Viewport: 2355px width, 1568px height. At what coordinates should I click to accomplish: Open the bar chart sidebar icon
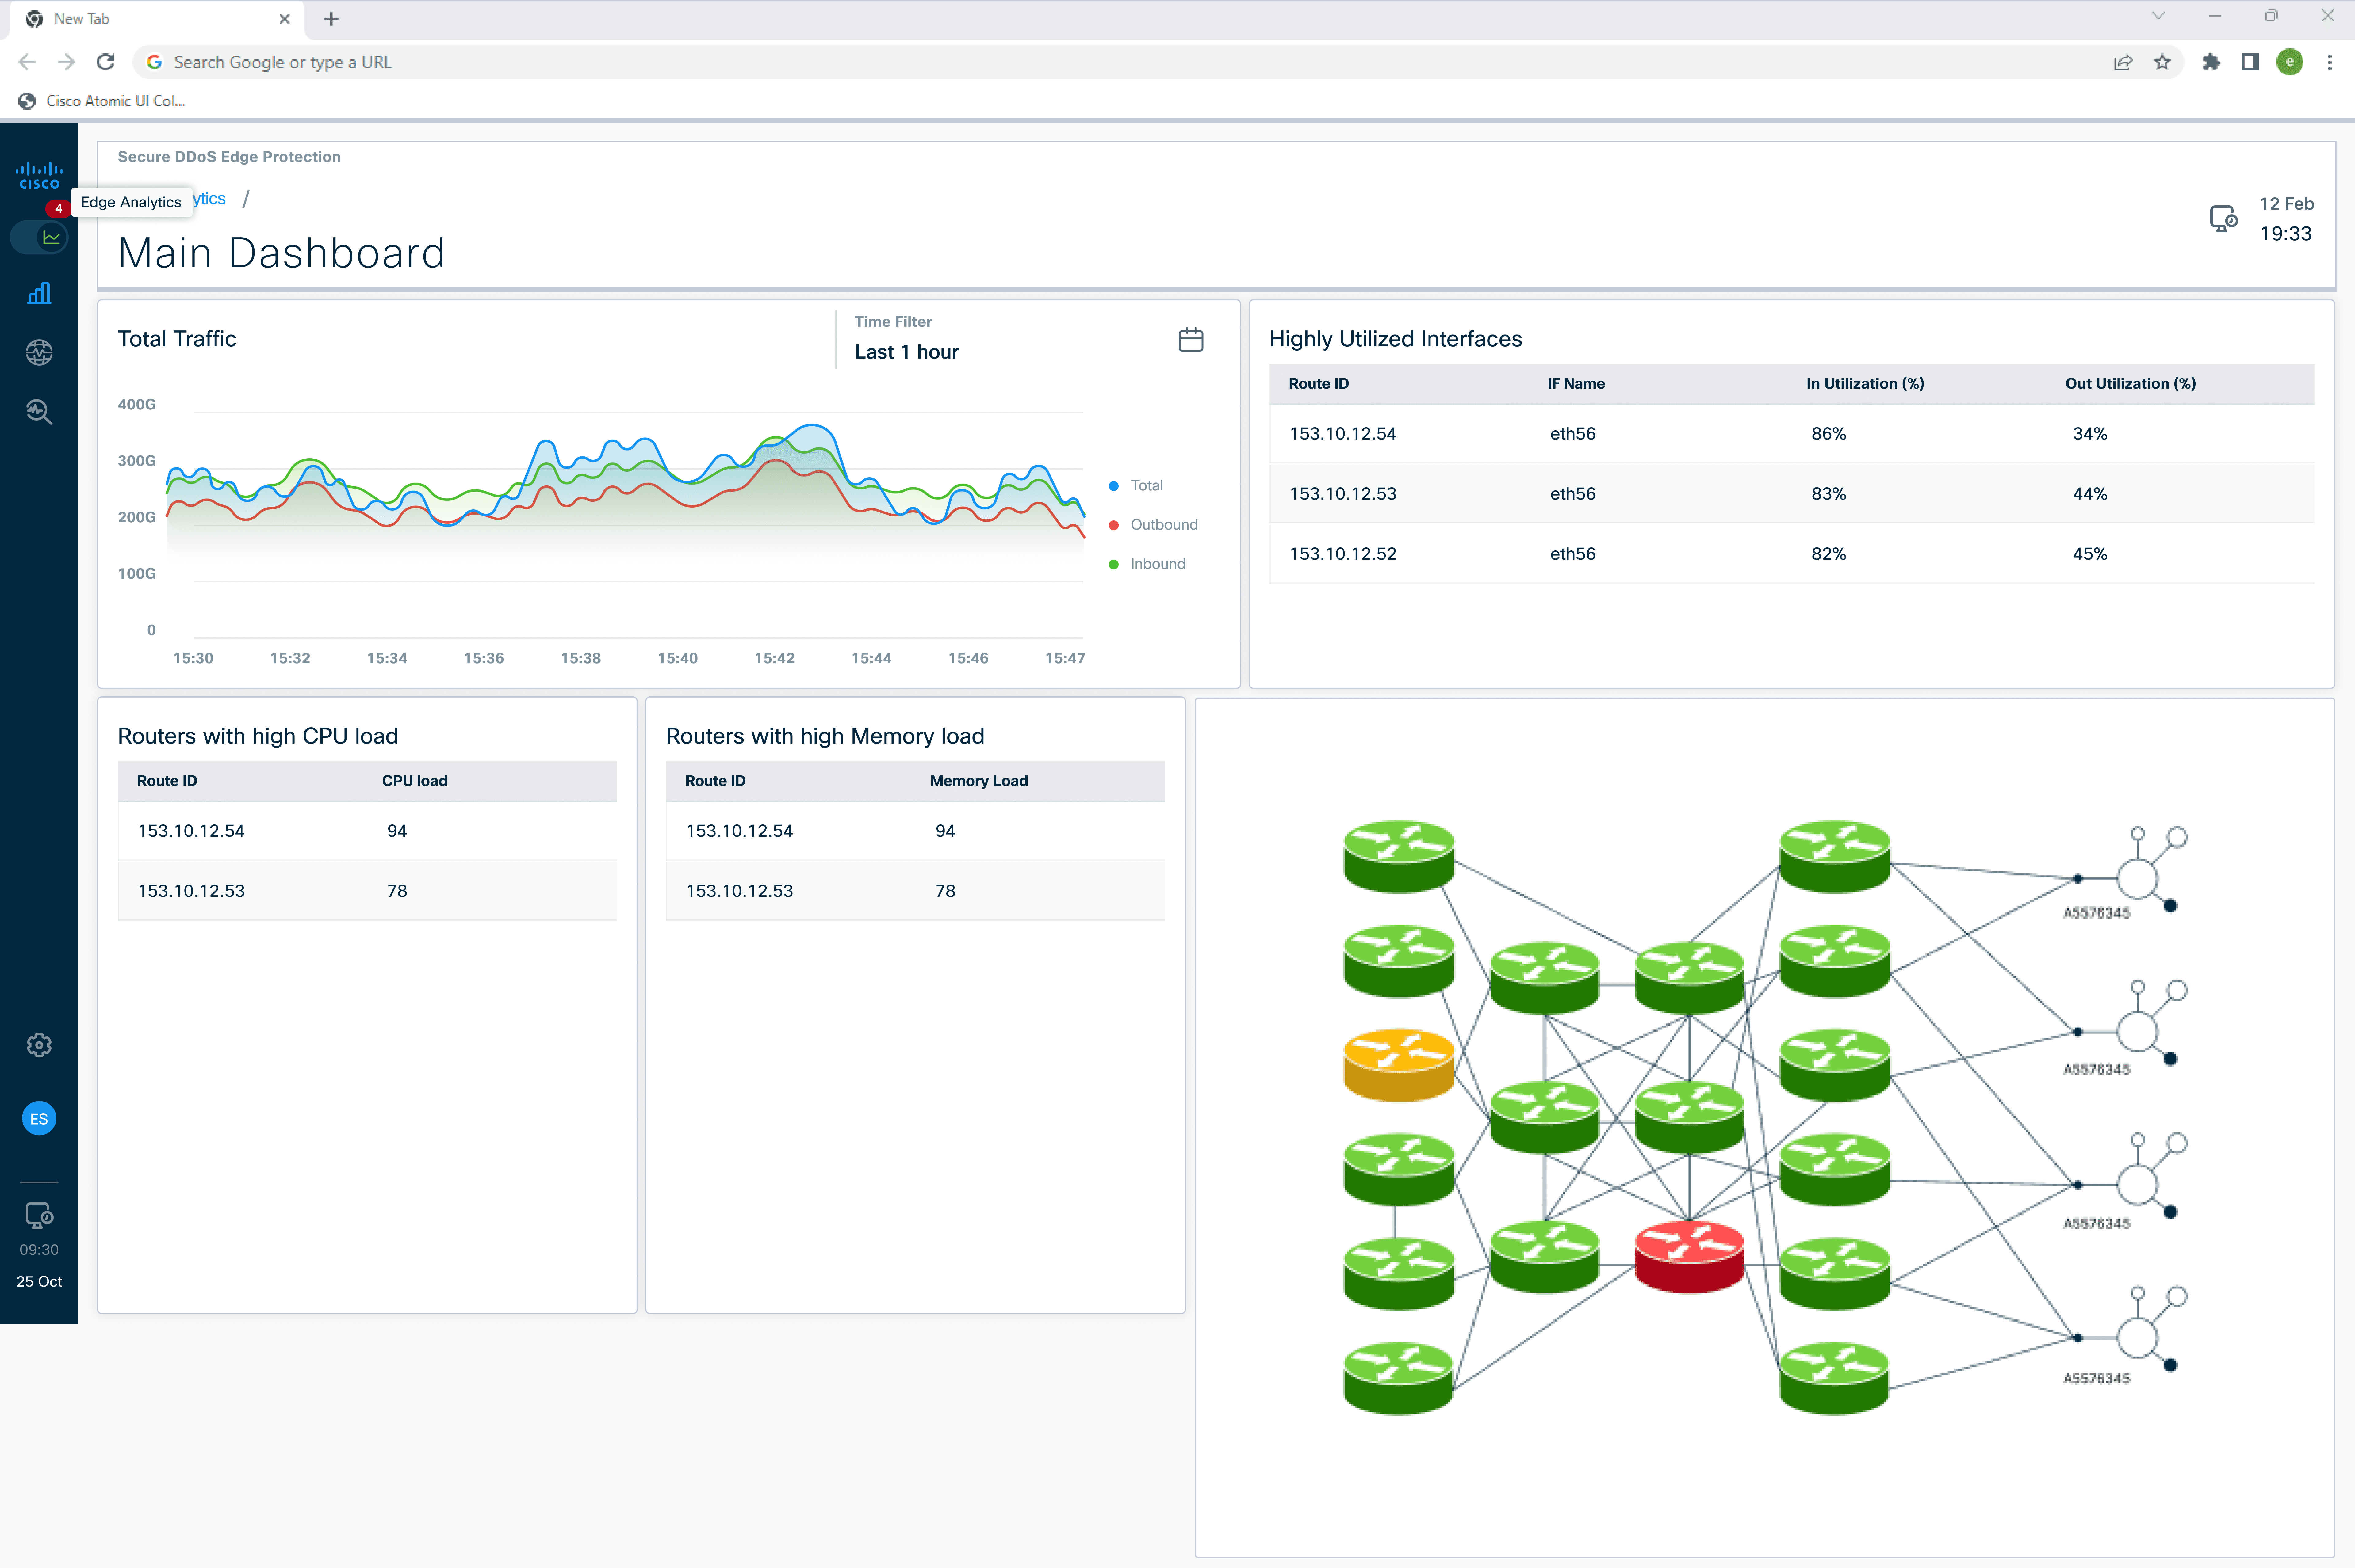39,293
